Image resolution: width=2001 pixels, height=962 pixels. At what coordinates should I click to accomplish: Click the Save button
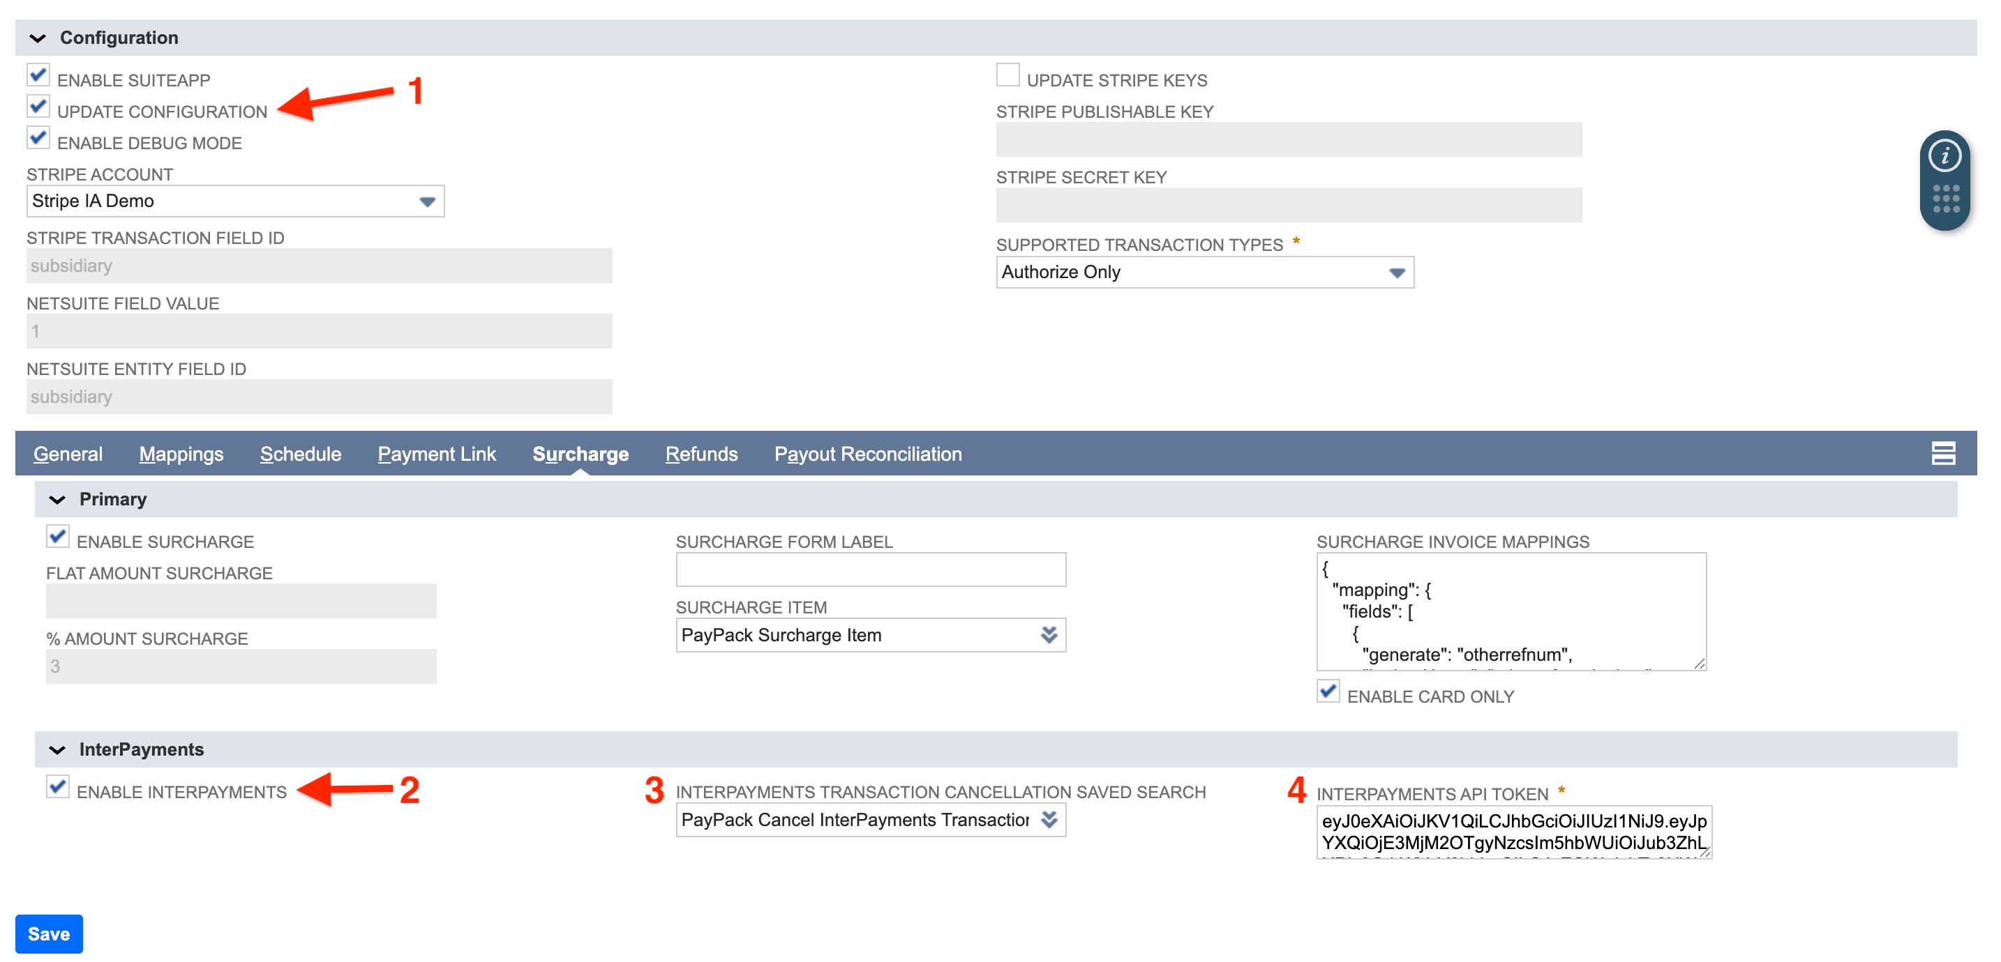coord(48,933)
